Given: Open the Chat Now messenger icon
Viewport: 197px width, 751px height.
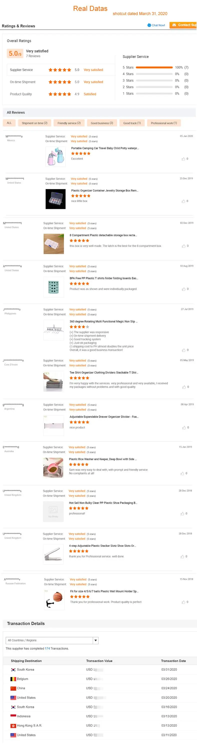Looking at the screenshot, I should pyautogui.click(x=149, y=25).
